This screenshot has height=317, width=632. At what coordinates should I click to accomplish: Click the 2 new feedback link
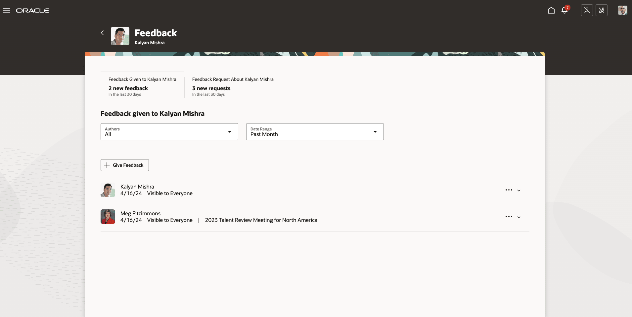pos(128,88)
